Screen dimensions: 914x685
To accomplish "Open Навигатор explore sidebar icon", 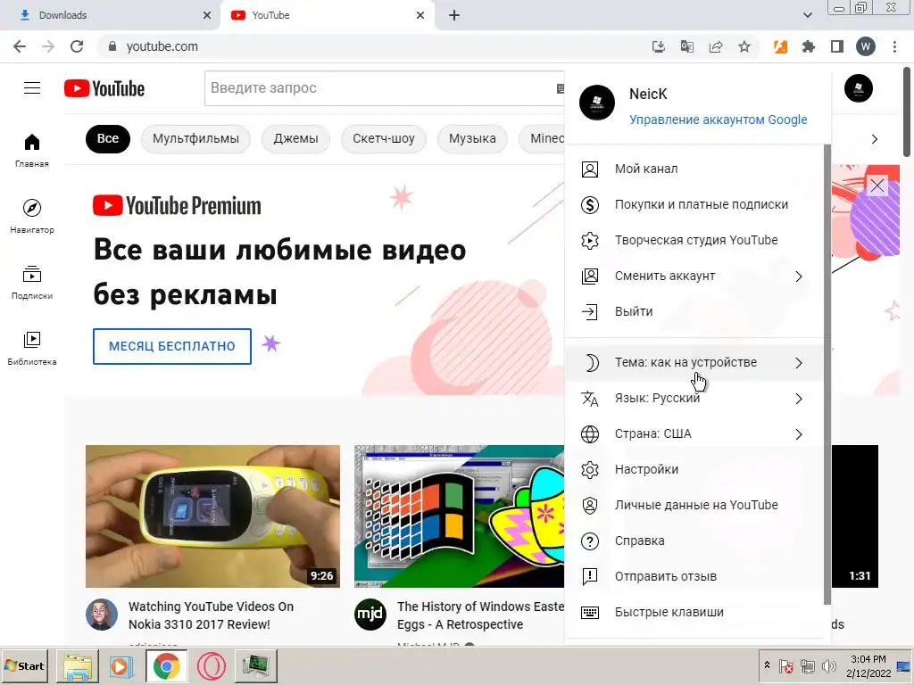I will [32, 216].
